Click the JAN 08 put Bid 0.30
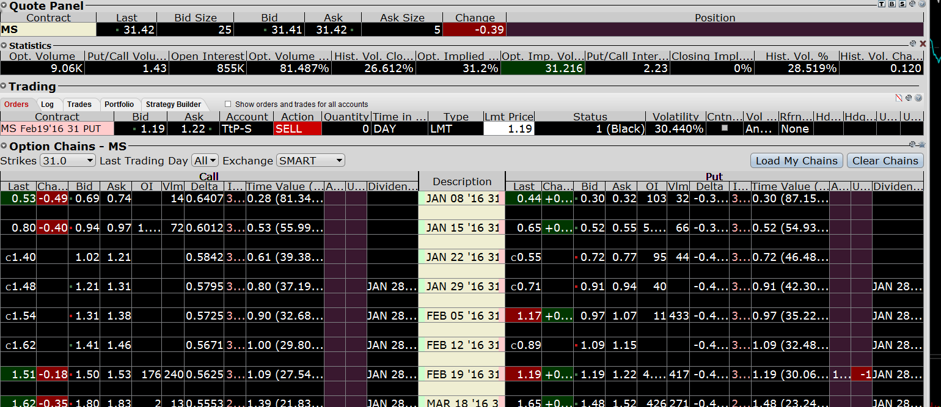Viewport: 941px width, 407px height. (x=590, y=199)
